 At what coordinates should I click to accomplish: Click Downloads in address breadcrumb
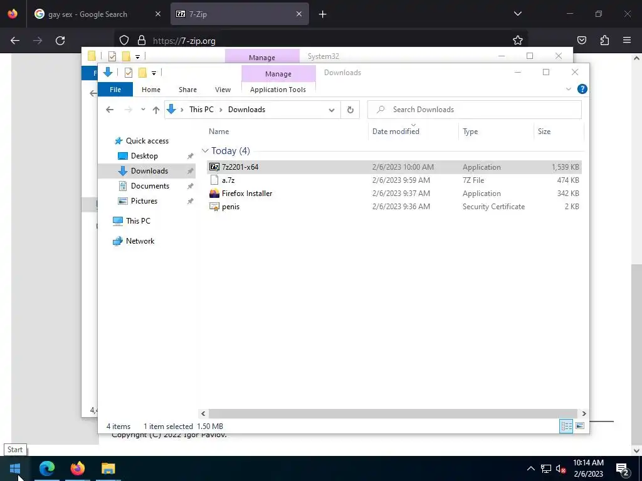[246, 110]
